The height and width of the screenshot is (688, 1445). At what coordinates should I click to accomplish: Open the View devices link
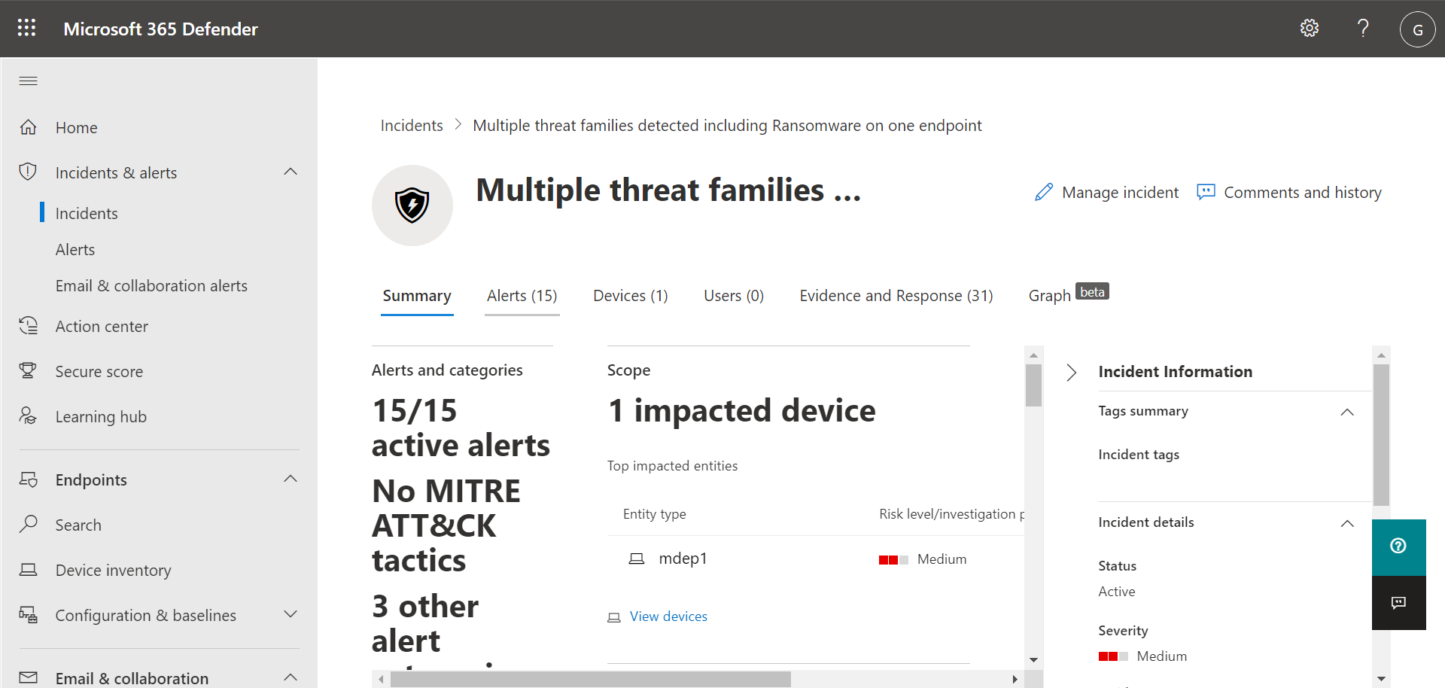(x=668, y=616)
